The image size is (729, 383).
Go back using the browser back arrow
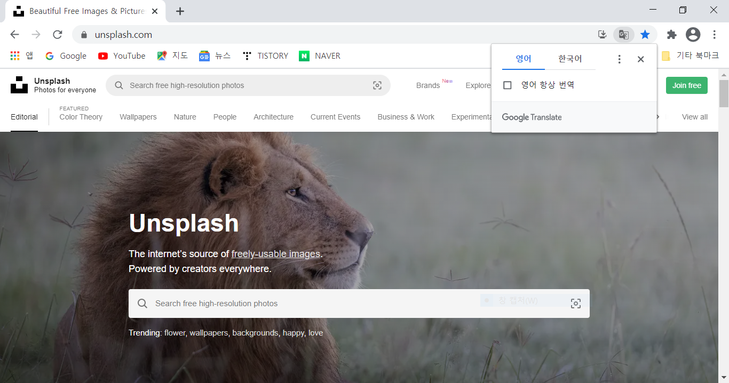coord(14,35)
